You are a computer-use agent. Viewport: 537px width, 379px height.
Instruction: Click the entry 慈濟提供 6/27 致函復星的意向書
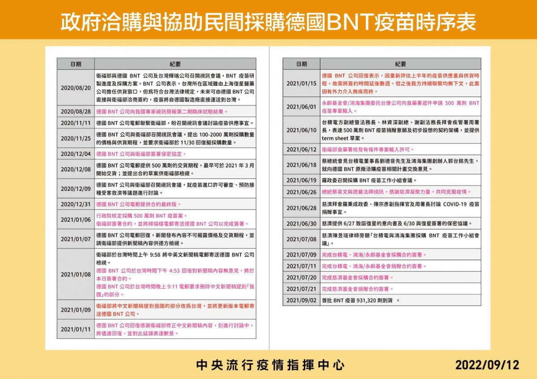coord(396,223)
